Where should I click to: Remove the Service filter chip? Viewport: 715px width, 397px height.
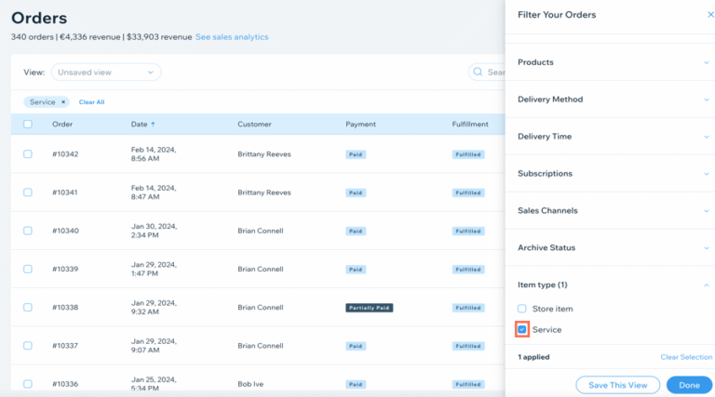(63, 102)
